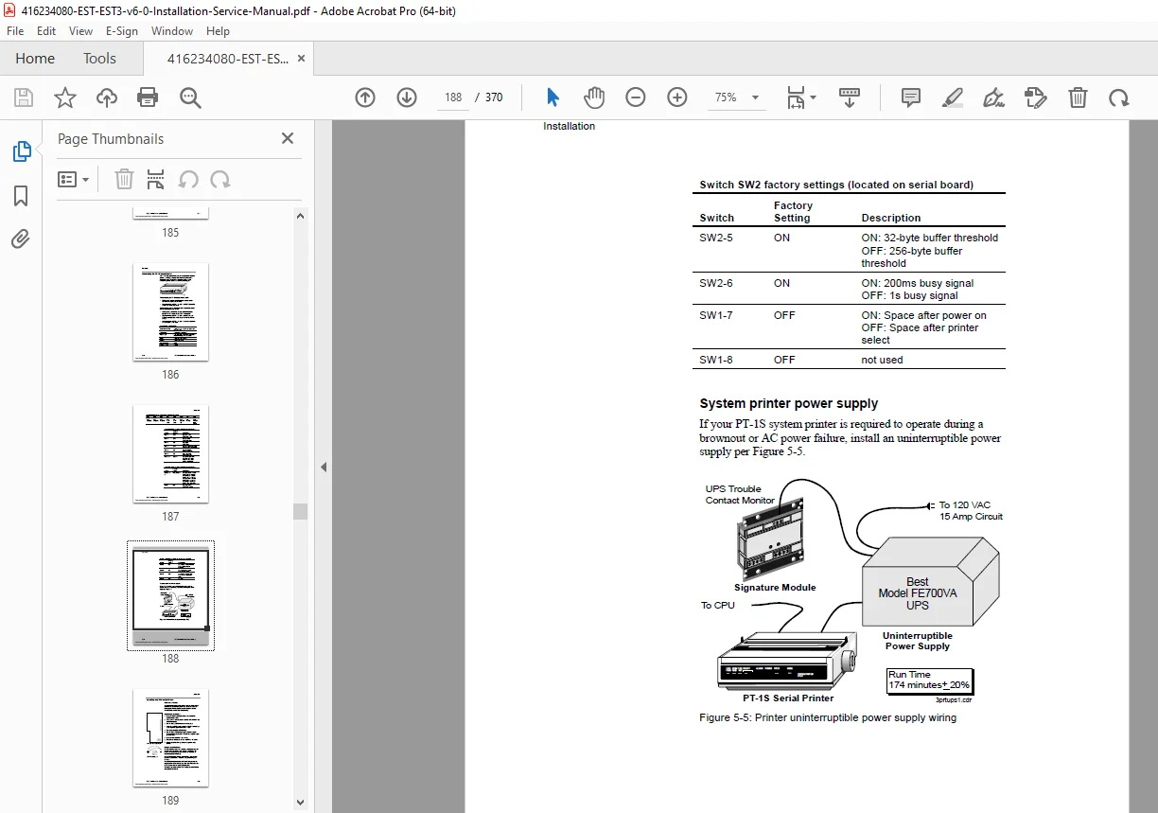Image resolution: width=1158 pixels, height=813 pixels.
Task: Select the 416234080-EST document tab
Action: pyautogui.click(x=228, y=59)
